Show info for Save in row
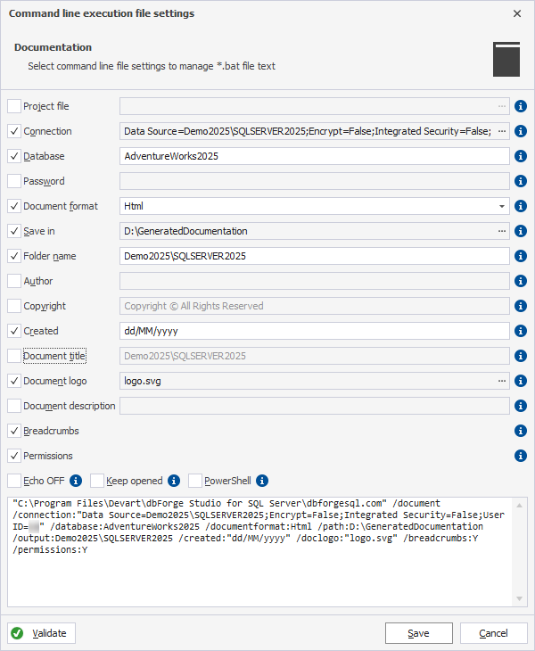 click(521, 231)
